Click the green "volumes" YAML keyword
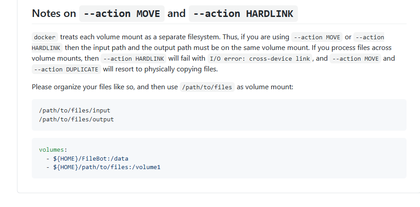Image resolution: width=420 pixels, height=207 pixels. [51, 149]
